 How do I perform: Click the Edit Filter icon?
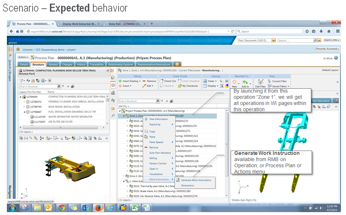pos(261,82)
